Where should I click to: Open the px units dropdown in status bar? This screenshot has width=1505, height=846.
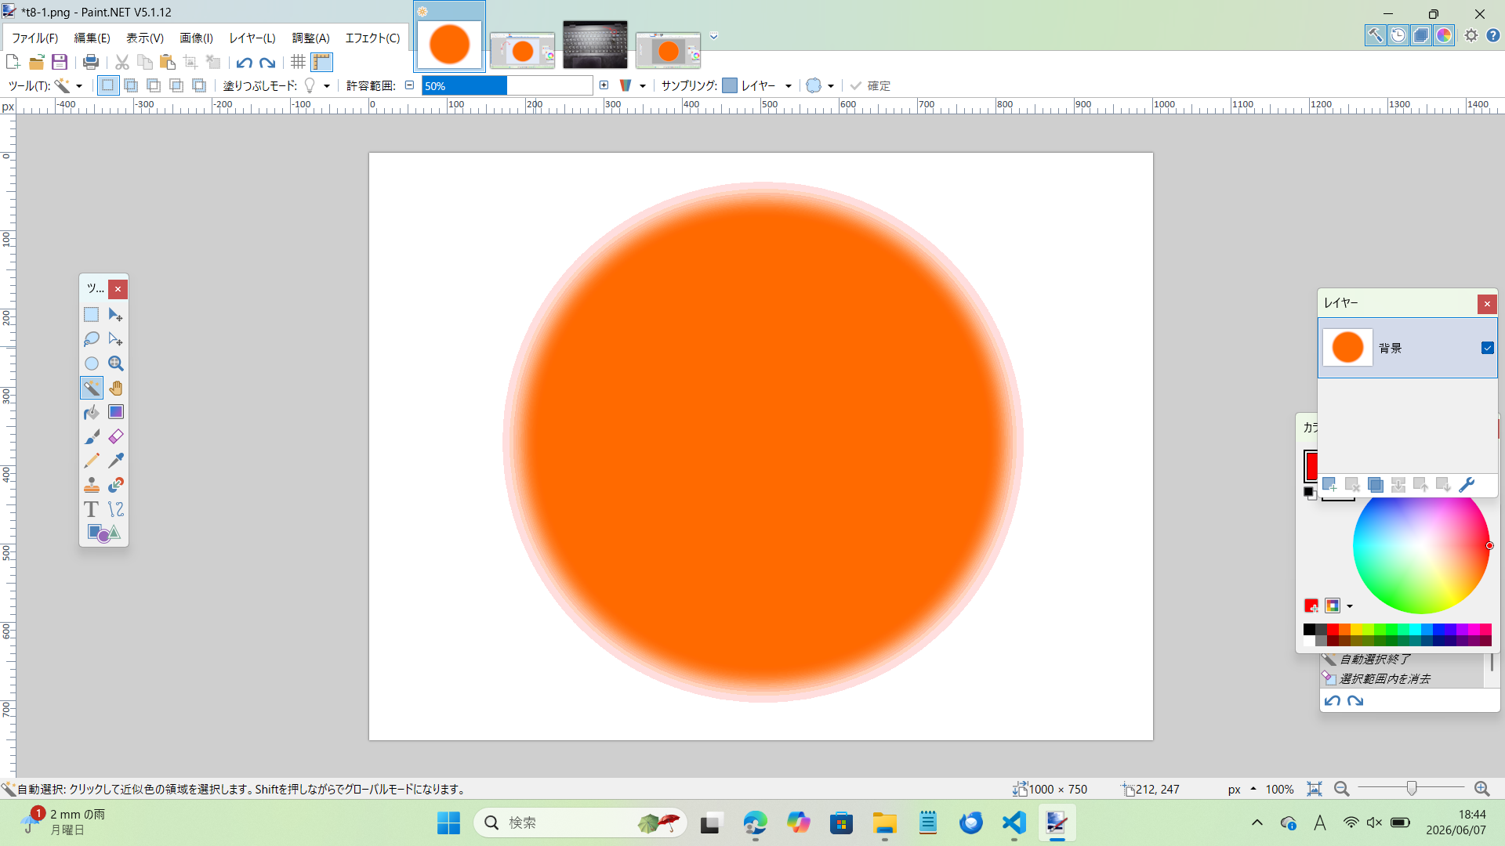click(x=1242, y=789)
